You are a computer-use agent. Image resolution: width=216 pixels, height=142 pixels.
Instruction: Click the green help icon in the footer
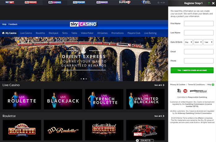(x=213, y=85)
